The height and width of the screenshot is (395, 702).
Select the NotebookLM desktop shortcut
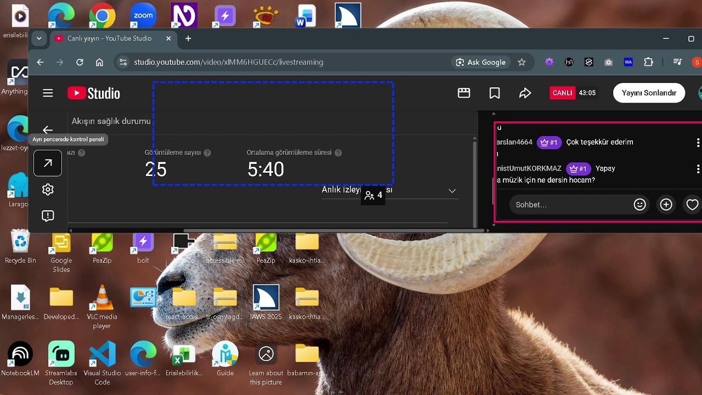pos(20,359)
